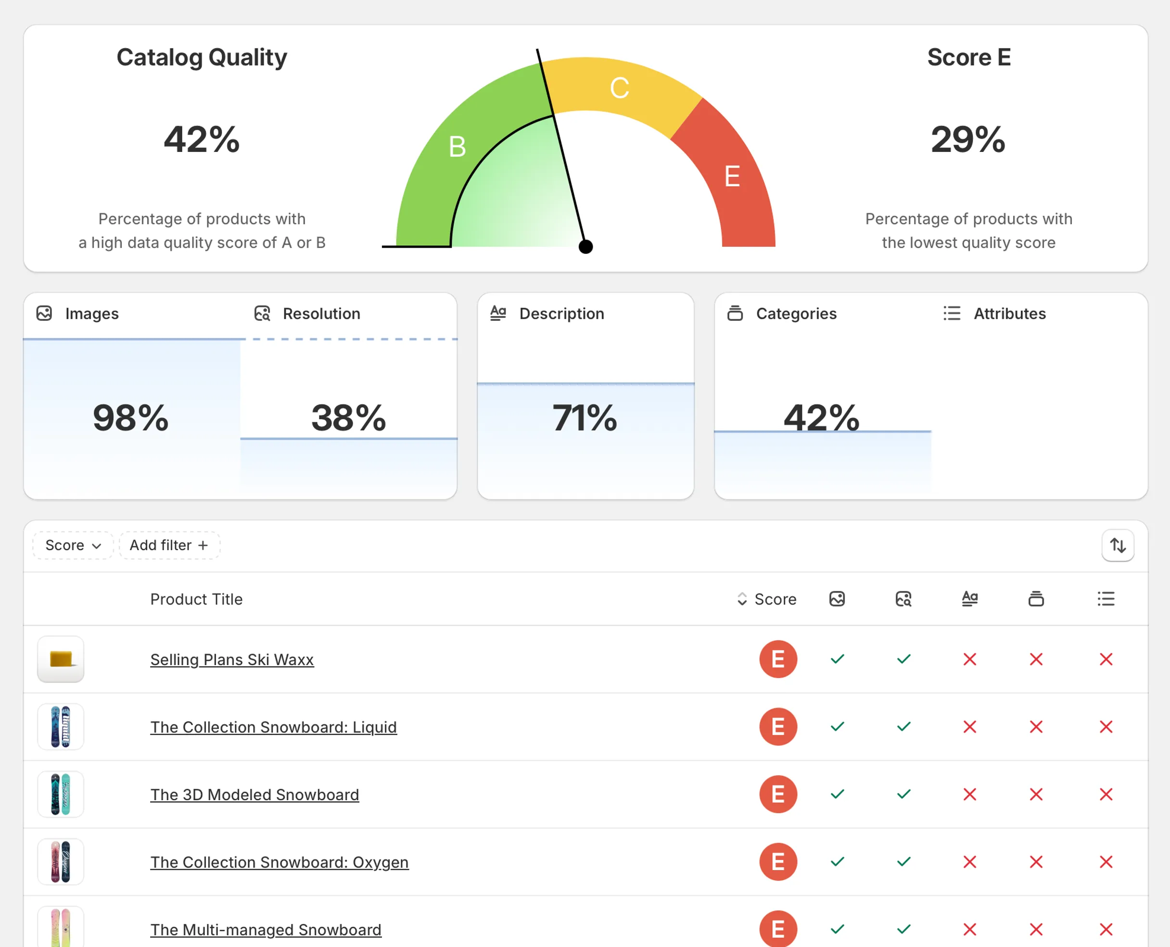Click attributes red X for Oxygen snowboard
Image resolution: width=1170 pixels, height=947 pixels.
1106,862
